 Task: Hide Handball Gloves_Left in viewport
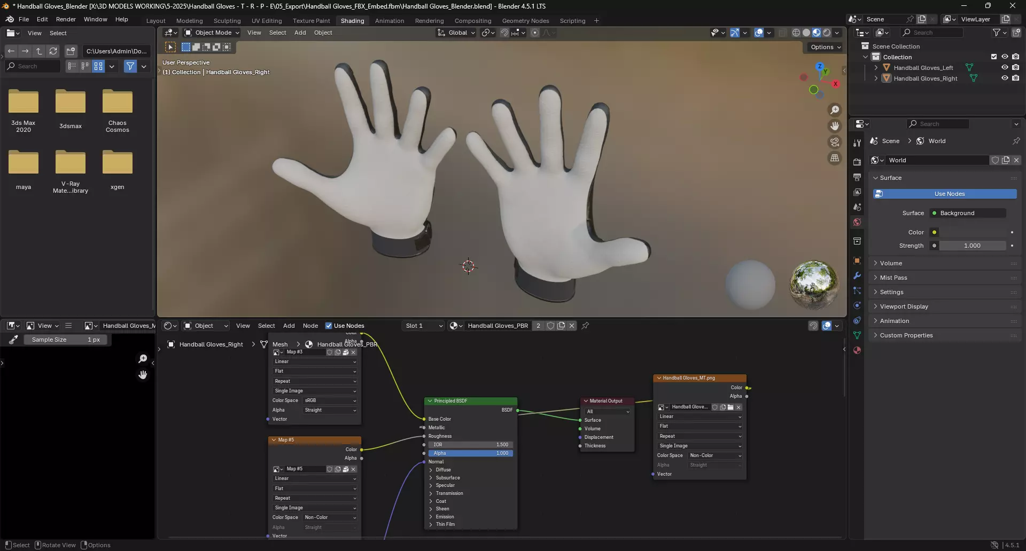[1005, 68]
